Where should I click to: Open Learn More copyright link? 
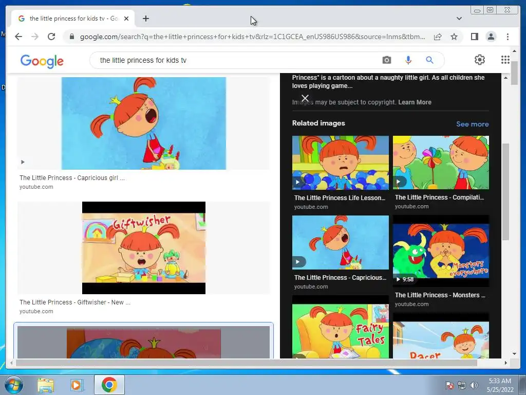point(415,102)
